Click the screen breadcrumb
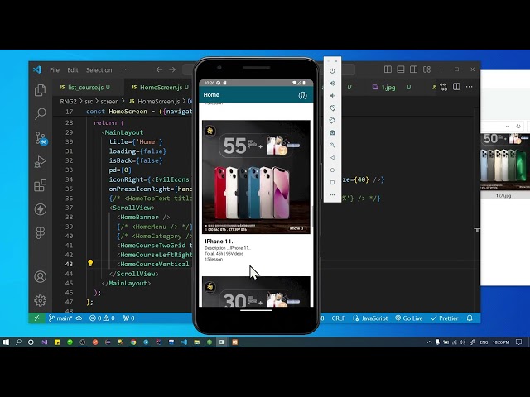 (109, 101)
